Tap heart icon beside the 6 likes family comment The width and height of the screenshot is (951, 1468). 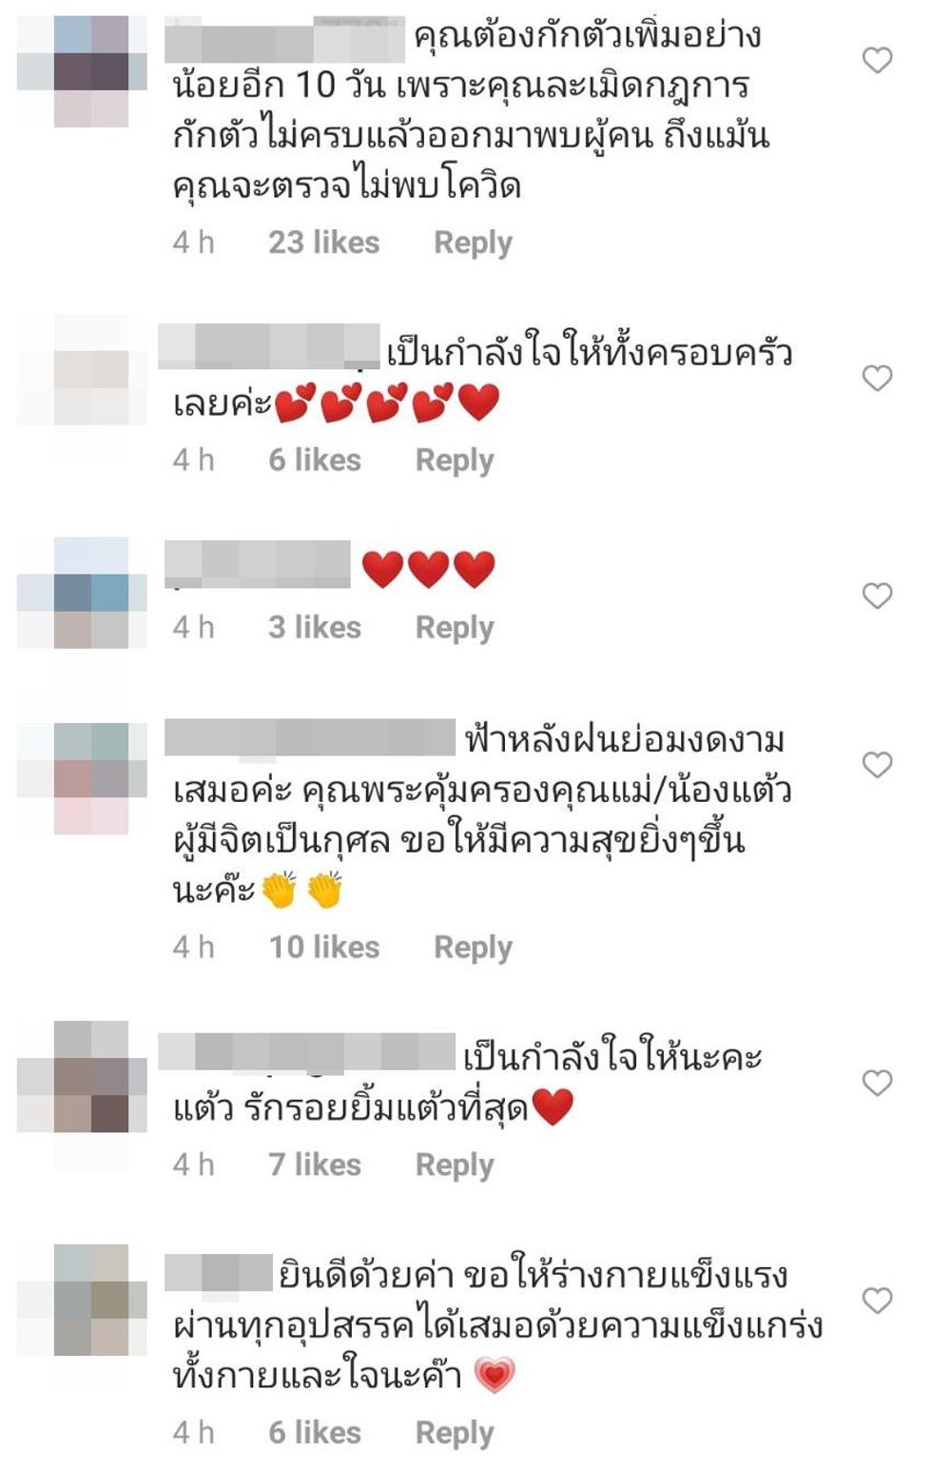coord(877,379)
